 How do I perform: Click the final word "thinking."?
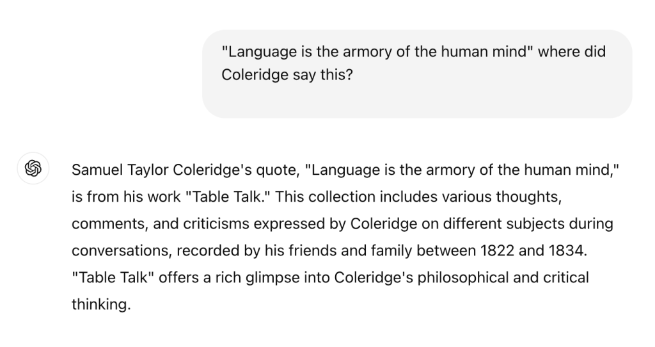click(x=100, y=305)
